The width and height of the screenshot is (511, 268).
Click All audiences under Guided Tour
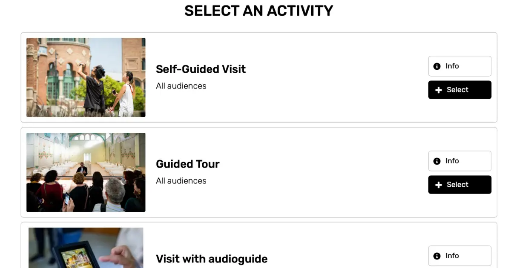[181, 181]
